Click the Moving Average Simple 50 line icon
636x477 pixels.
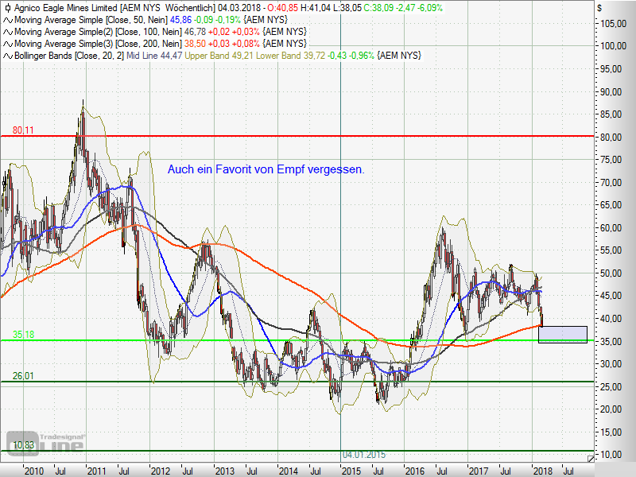coord(7,19)
